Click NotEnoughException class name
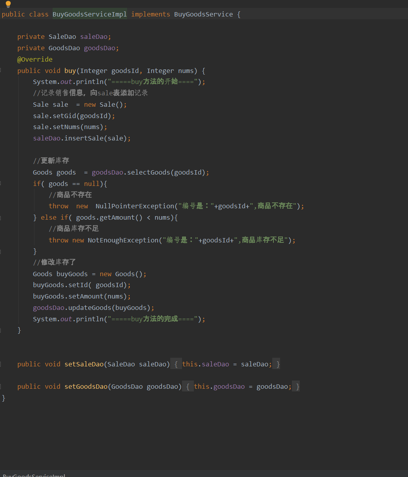Image resolution: width=408 pixels, height=477 pixels. tap(123, 240)
